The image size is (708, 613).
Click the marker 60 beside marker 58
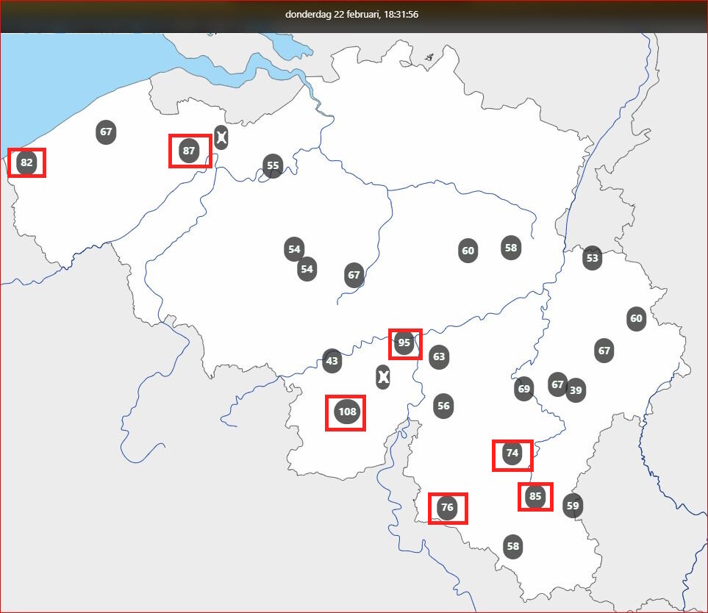pyautogui.click(x=468, y=251)
